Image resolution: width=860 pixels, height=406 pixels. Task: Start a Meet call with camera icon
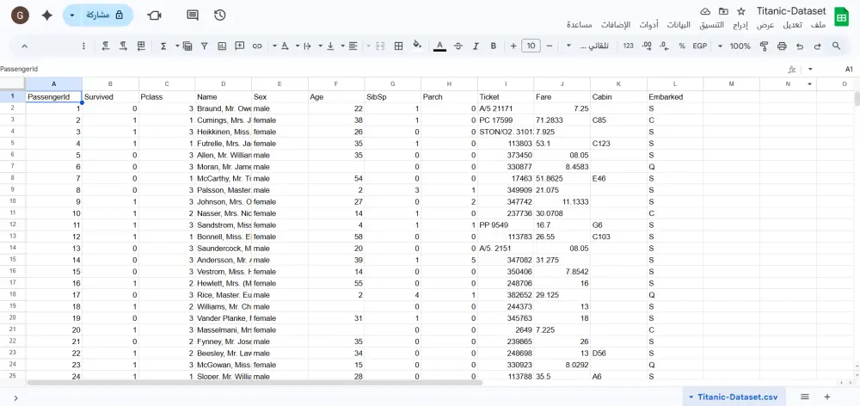154,15
